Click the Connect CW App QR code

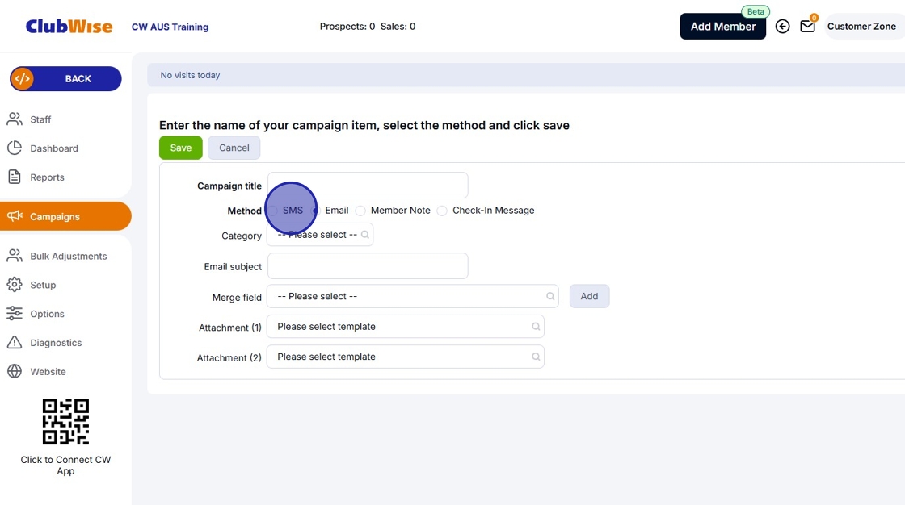coord(65,420)
